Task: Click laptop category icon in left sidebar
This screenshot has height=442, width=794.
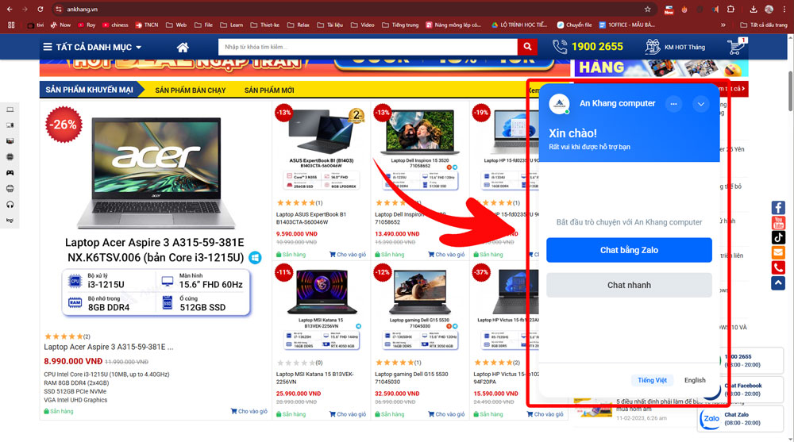Action: click(10, 110)
